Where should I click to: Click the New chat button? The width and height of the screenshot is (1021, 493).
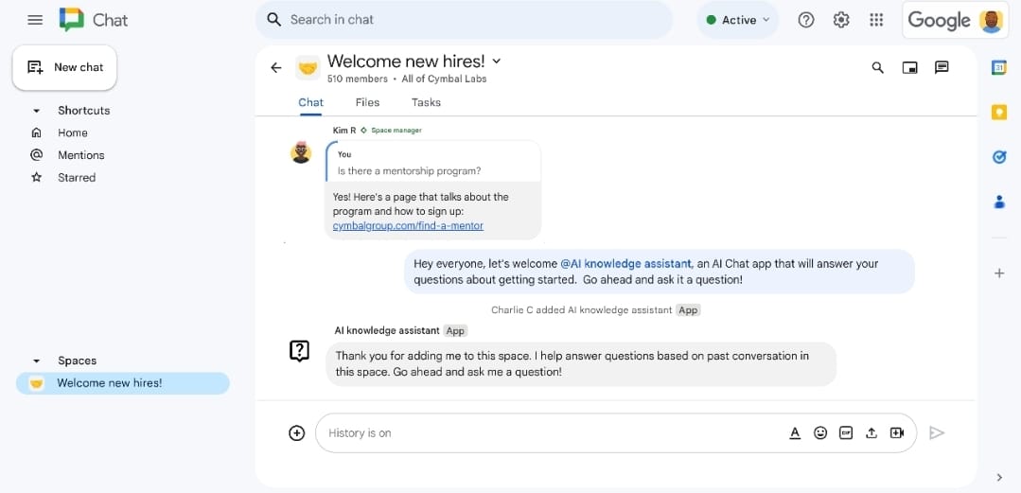(64, 67)
